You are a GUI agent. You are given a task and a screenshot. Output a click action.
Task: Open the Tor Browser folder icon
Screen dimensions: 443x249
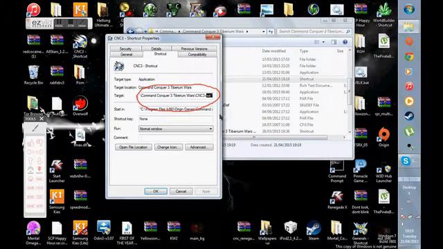tap(33, 106)
